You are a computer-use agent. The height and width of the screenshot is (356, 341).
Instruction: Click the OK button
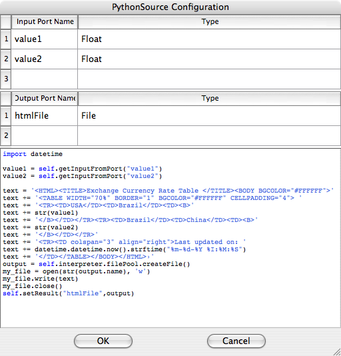tap(103, 341)
